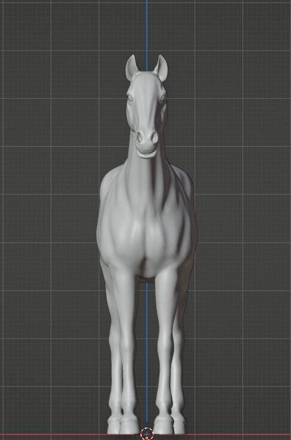The width and height of the screenshot is (291, 440).
Task: Click the horse's right-side ear
Action: 161,68
